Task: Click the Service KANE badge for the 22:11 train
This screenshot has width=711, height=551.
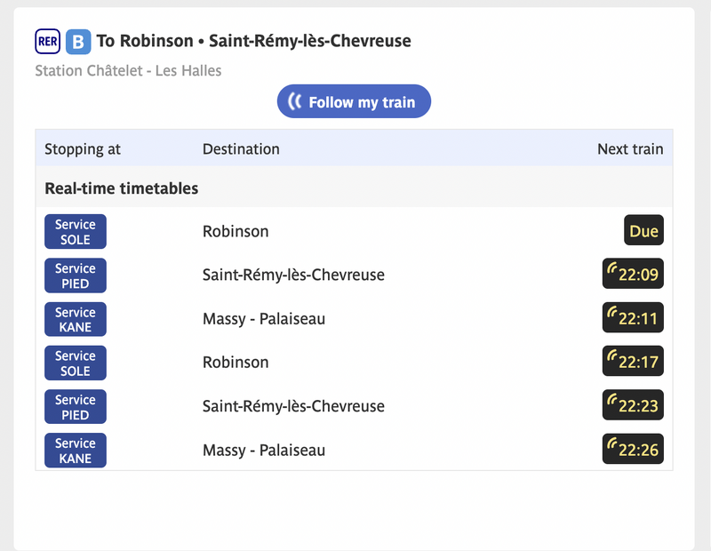Action: (76, 319)
